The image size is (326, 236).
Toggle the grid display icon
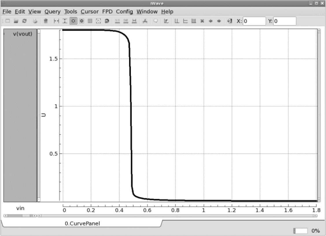90,21
